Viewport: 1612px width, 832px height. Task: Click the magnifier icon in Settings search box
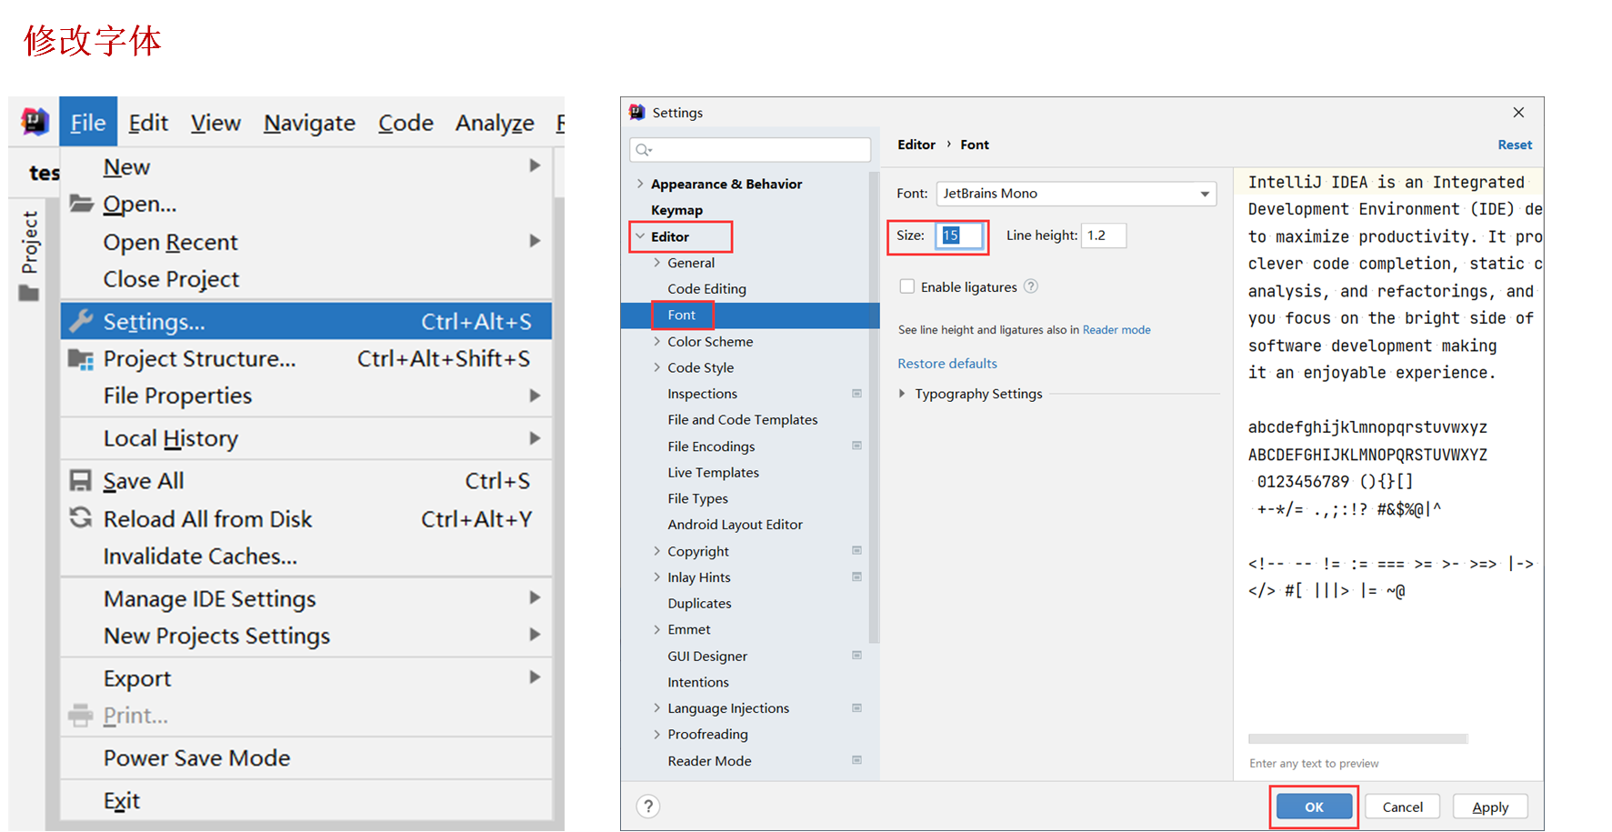(644, 149)
